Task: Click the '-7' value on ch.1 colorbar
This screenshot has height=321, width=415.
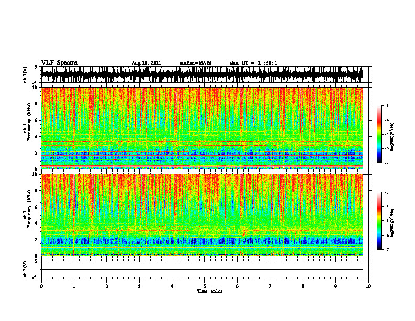Action: click(386, 163)
